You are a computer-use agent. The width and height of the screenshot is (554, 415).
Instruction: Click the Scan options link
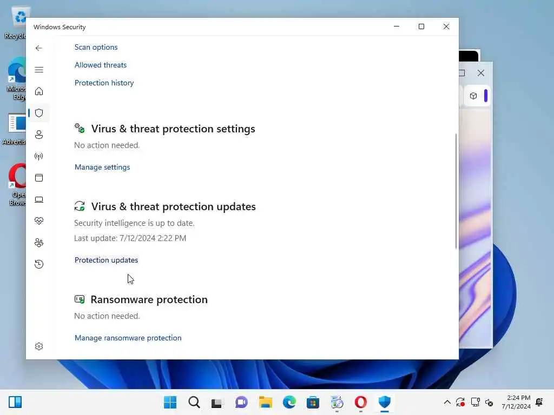point(96,48)
